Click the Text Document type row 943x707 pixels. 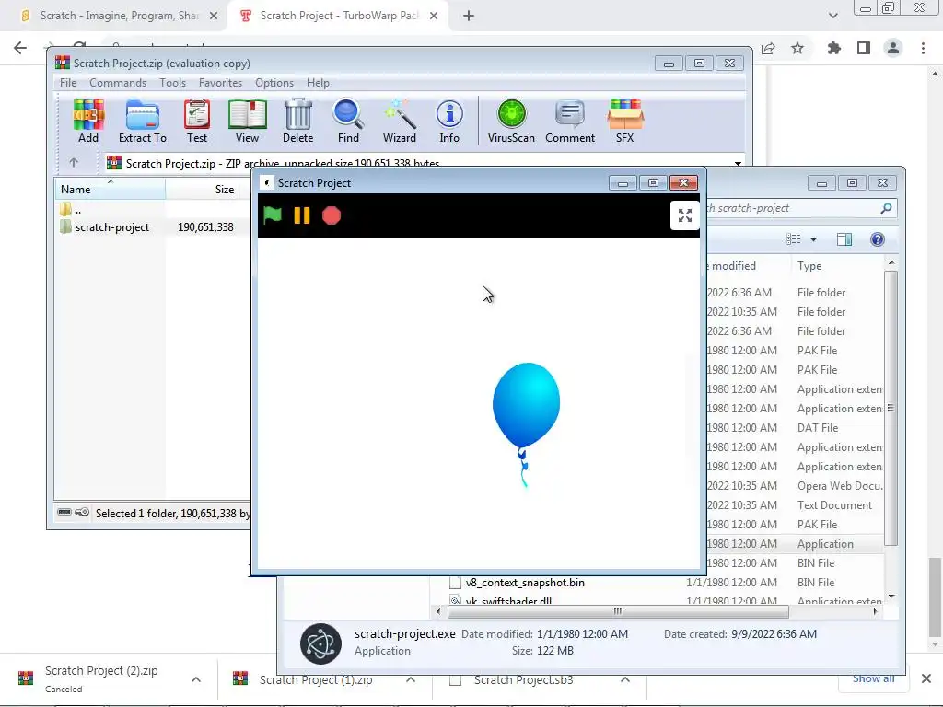[x=834, y=505]
